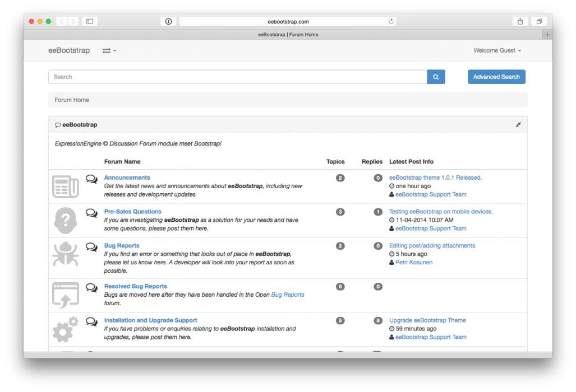Image resolution: width=576 pixels, height=392 pixels.
Task: Open the Pre-Sales Questions forum
Action: pos(132,212)
